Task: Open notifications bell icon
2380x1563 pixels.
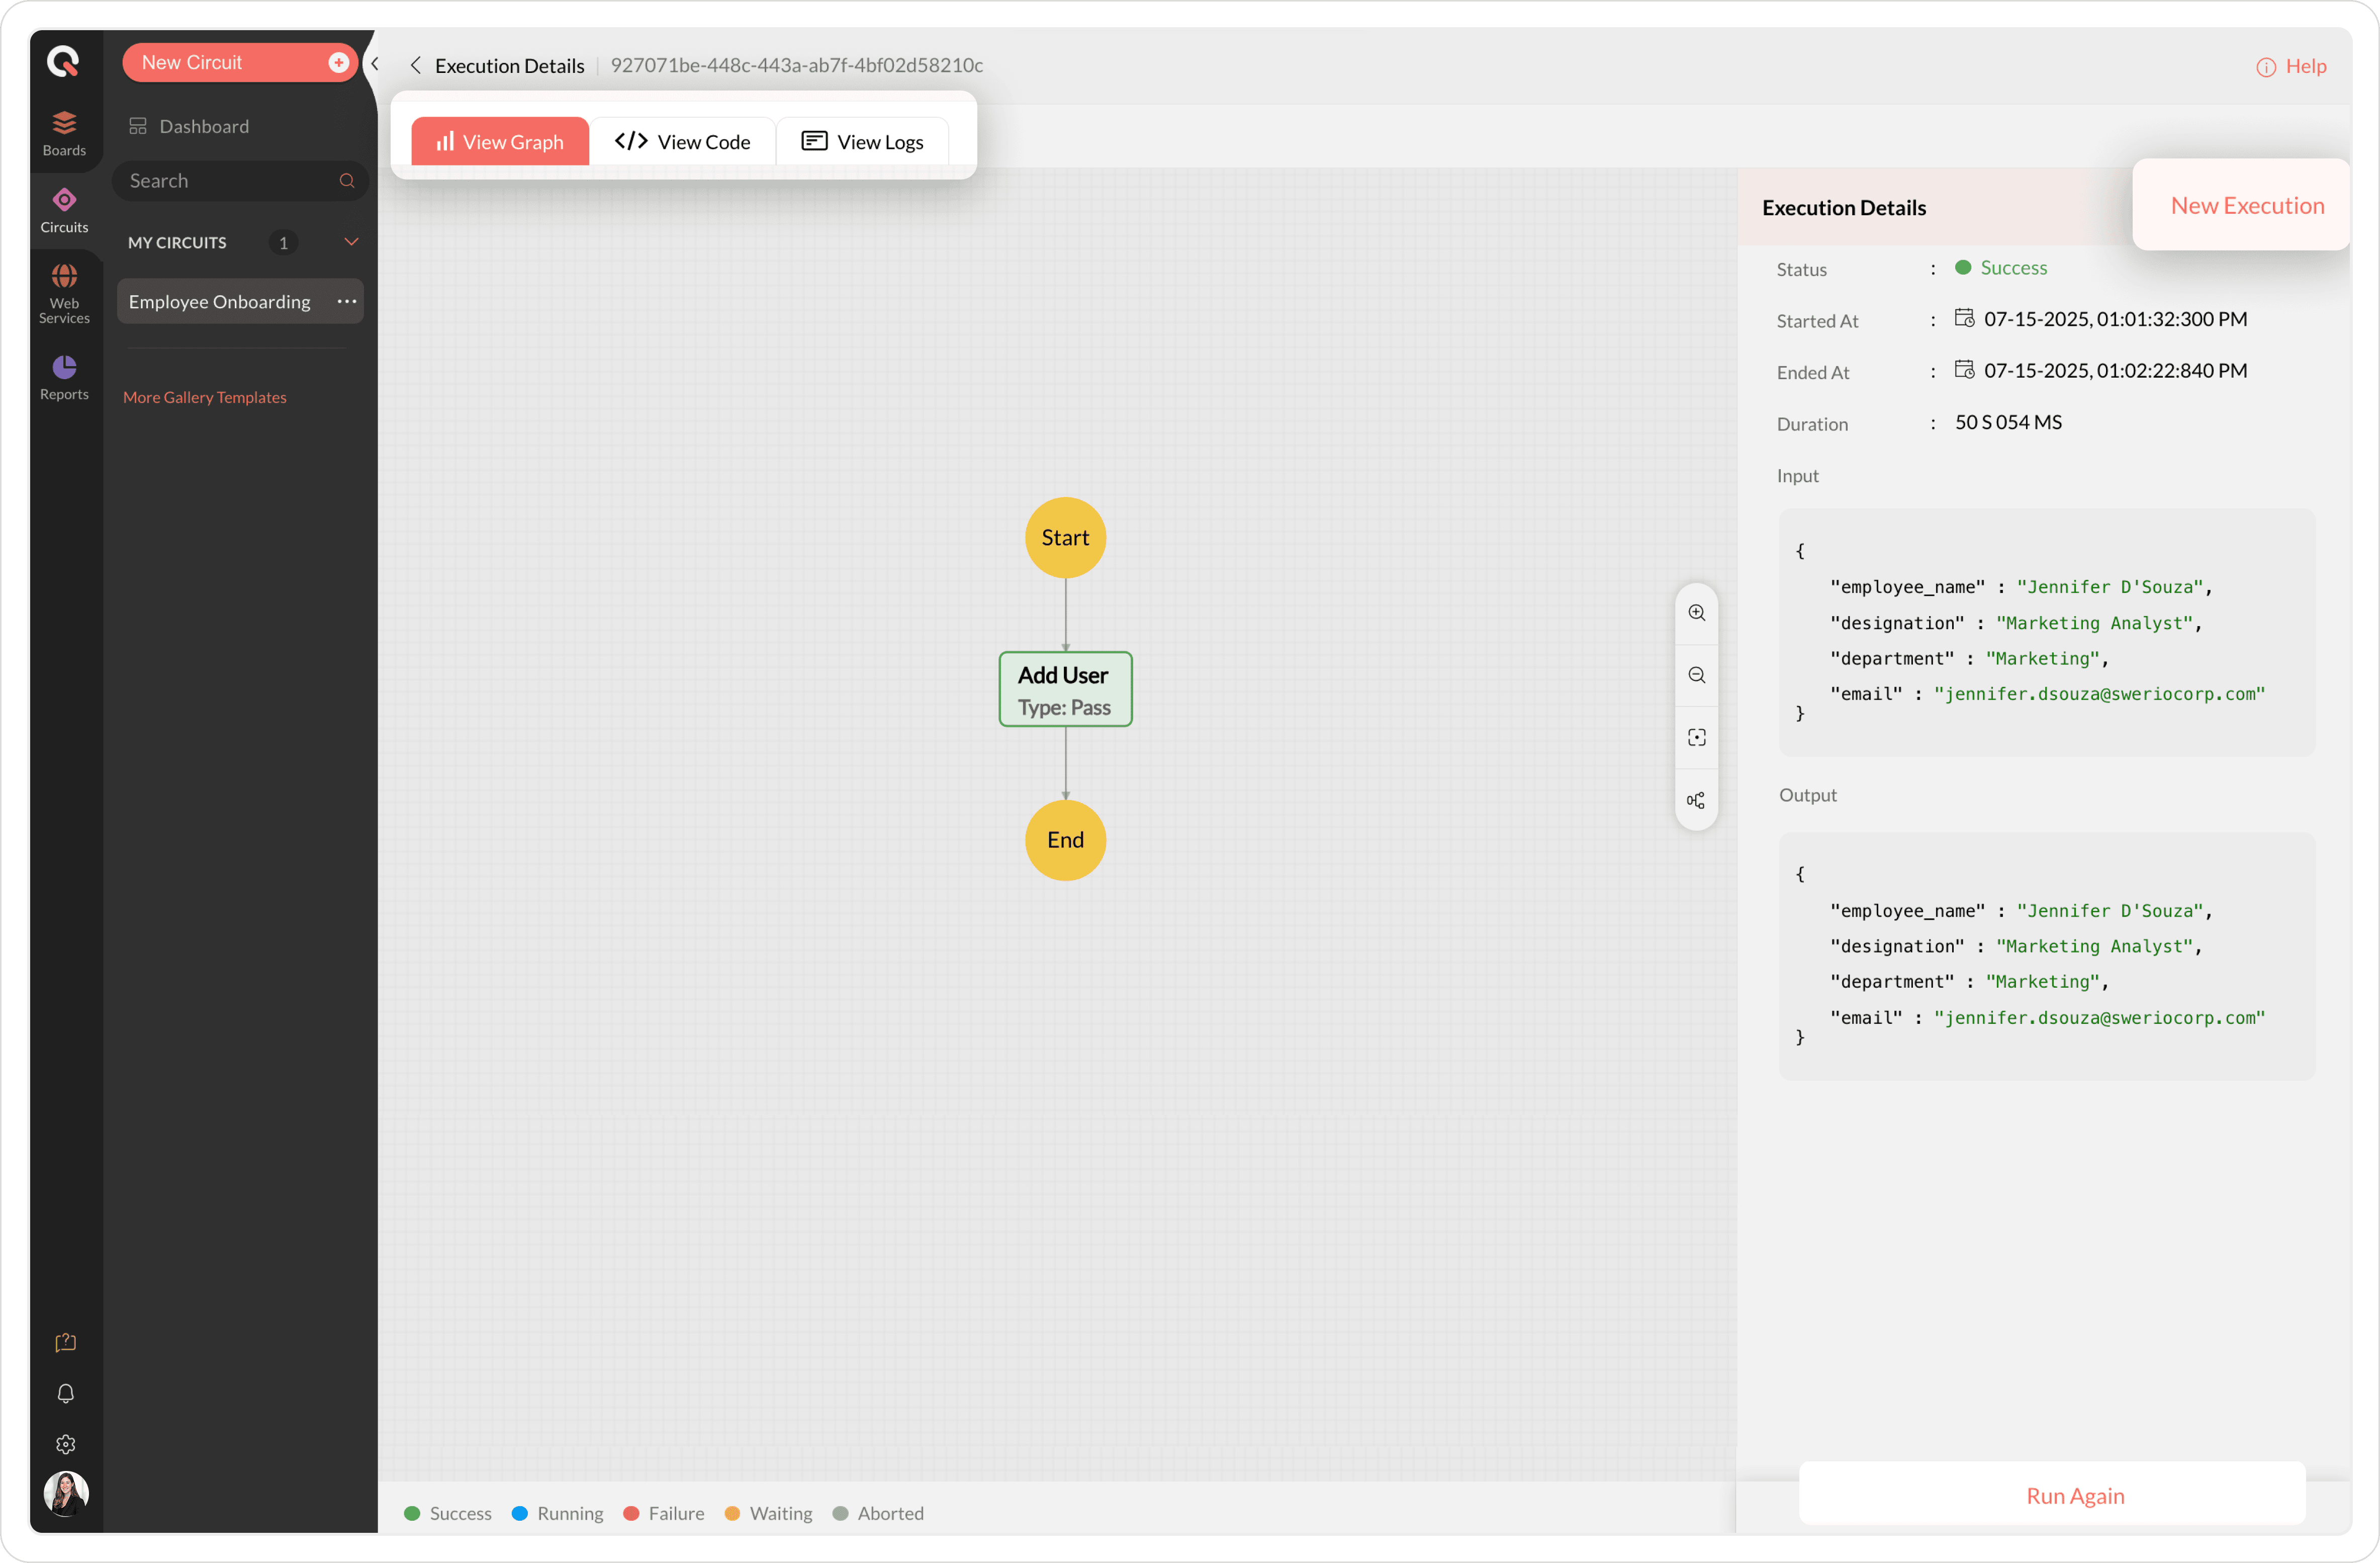Action: pyautogui.click(x=65, y=1393)
